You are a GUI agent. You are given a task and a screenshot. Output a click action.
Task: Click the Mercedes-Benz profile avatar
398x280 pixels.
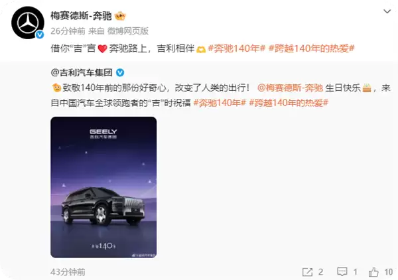click(x=28, y=23)
